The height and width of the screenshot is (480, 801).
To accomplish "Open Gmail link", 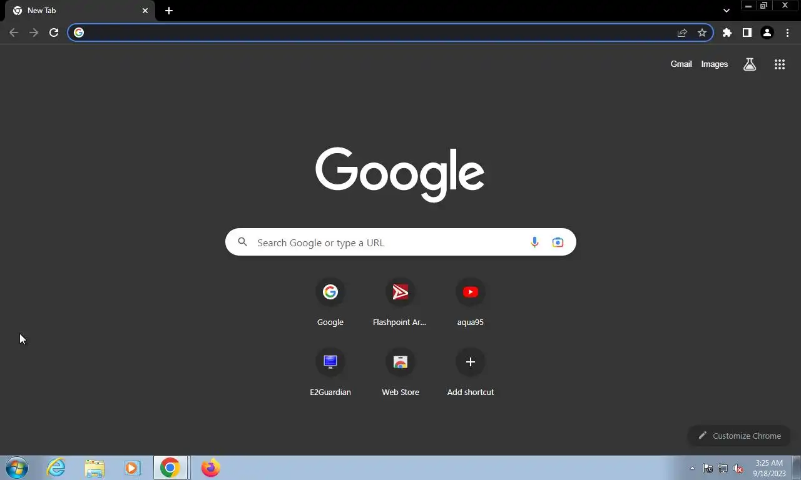I will [x=681, y=64].
